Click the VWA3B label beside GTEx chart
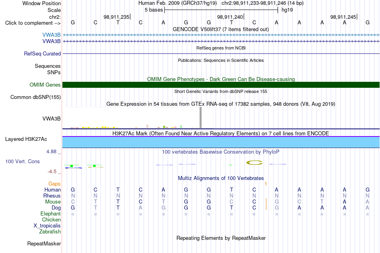This screenshot has width=380, height=253. click(51, 119)
